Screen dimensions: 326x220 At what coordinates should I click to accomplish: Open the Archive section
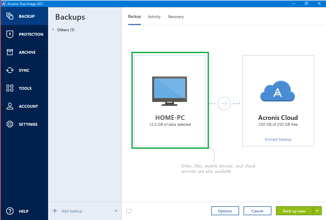[24, 52]
